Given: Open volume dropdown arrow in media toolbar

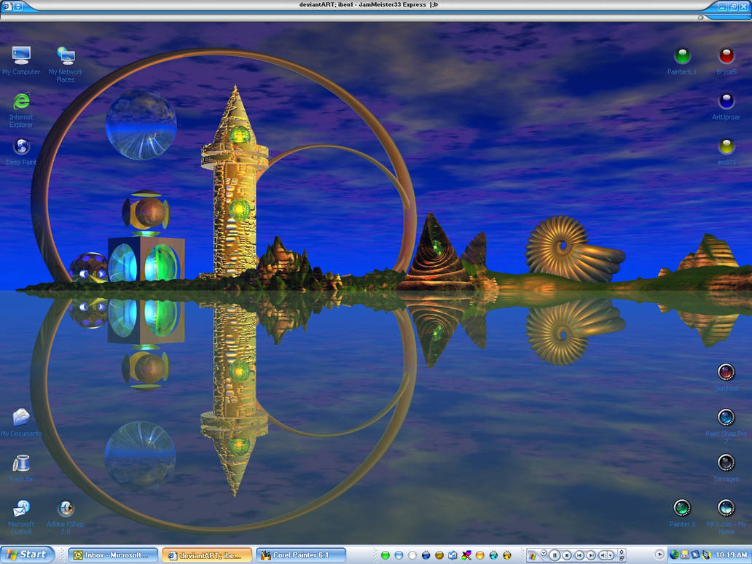Looking at the screenshot, I should click(x=611, y=555).
